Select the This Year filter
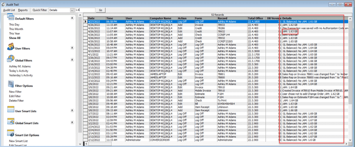Screen dimensions: 355x147 [15, 34]
